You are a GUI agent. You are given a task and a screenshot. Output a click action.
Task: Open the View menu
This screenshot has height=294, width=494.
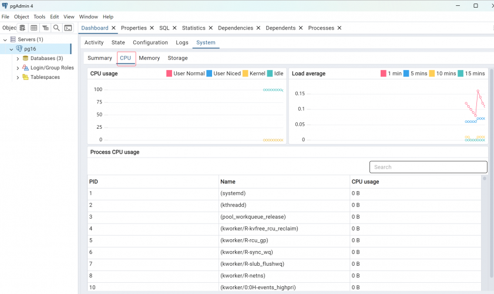pyautogui.click(x=69, y=16)
